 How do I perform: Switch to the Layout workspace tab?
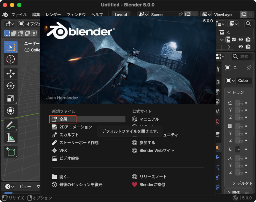[121, 15]
